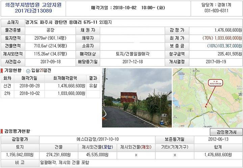The width and height of the screenshot is (243, 168).
Task: Click the 소재지 label cell
Action: click(x=13, y=23)
